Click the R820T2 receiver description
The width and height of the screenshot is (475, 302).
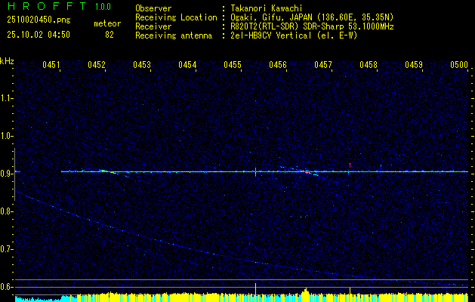point(307,25)
